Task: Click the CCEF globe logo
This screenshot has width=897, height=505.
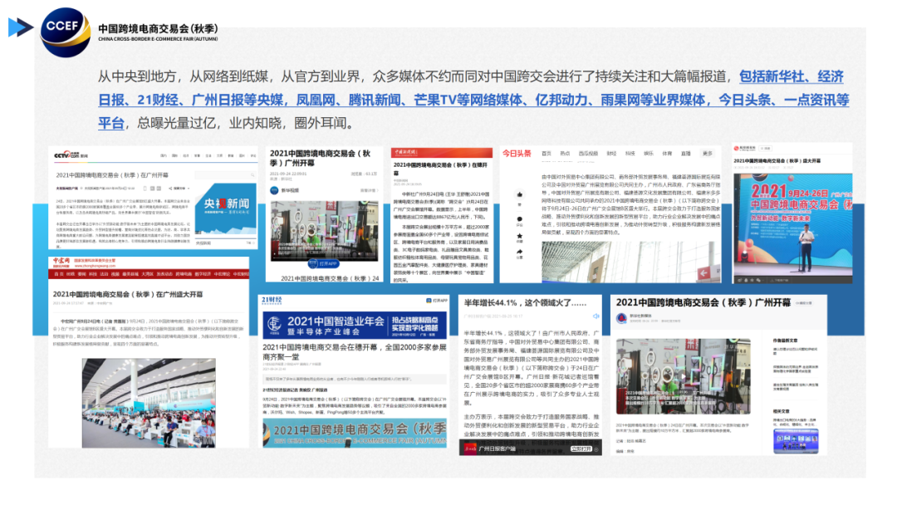Action: click(66, 32)
